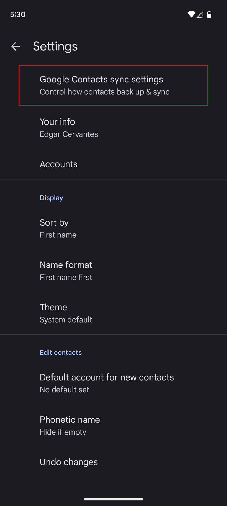Tap the bottom navigation gesture bar
The width and height of the screenshot is (227, 506).
point(113,499)
